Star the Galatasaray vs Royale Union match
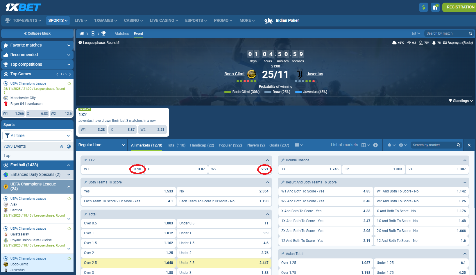This screenshot has height=275, width=476. [69, 228]
